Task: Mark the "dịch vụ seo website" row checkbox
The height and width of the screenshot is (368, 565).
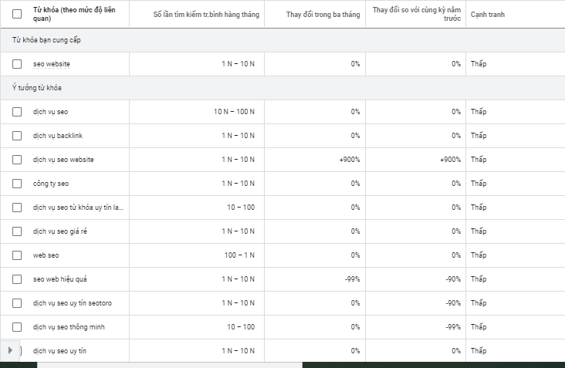Action: click(x=17, y=160)
